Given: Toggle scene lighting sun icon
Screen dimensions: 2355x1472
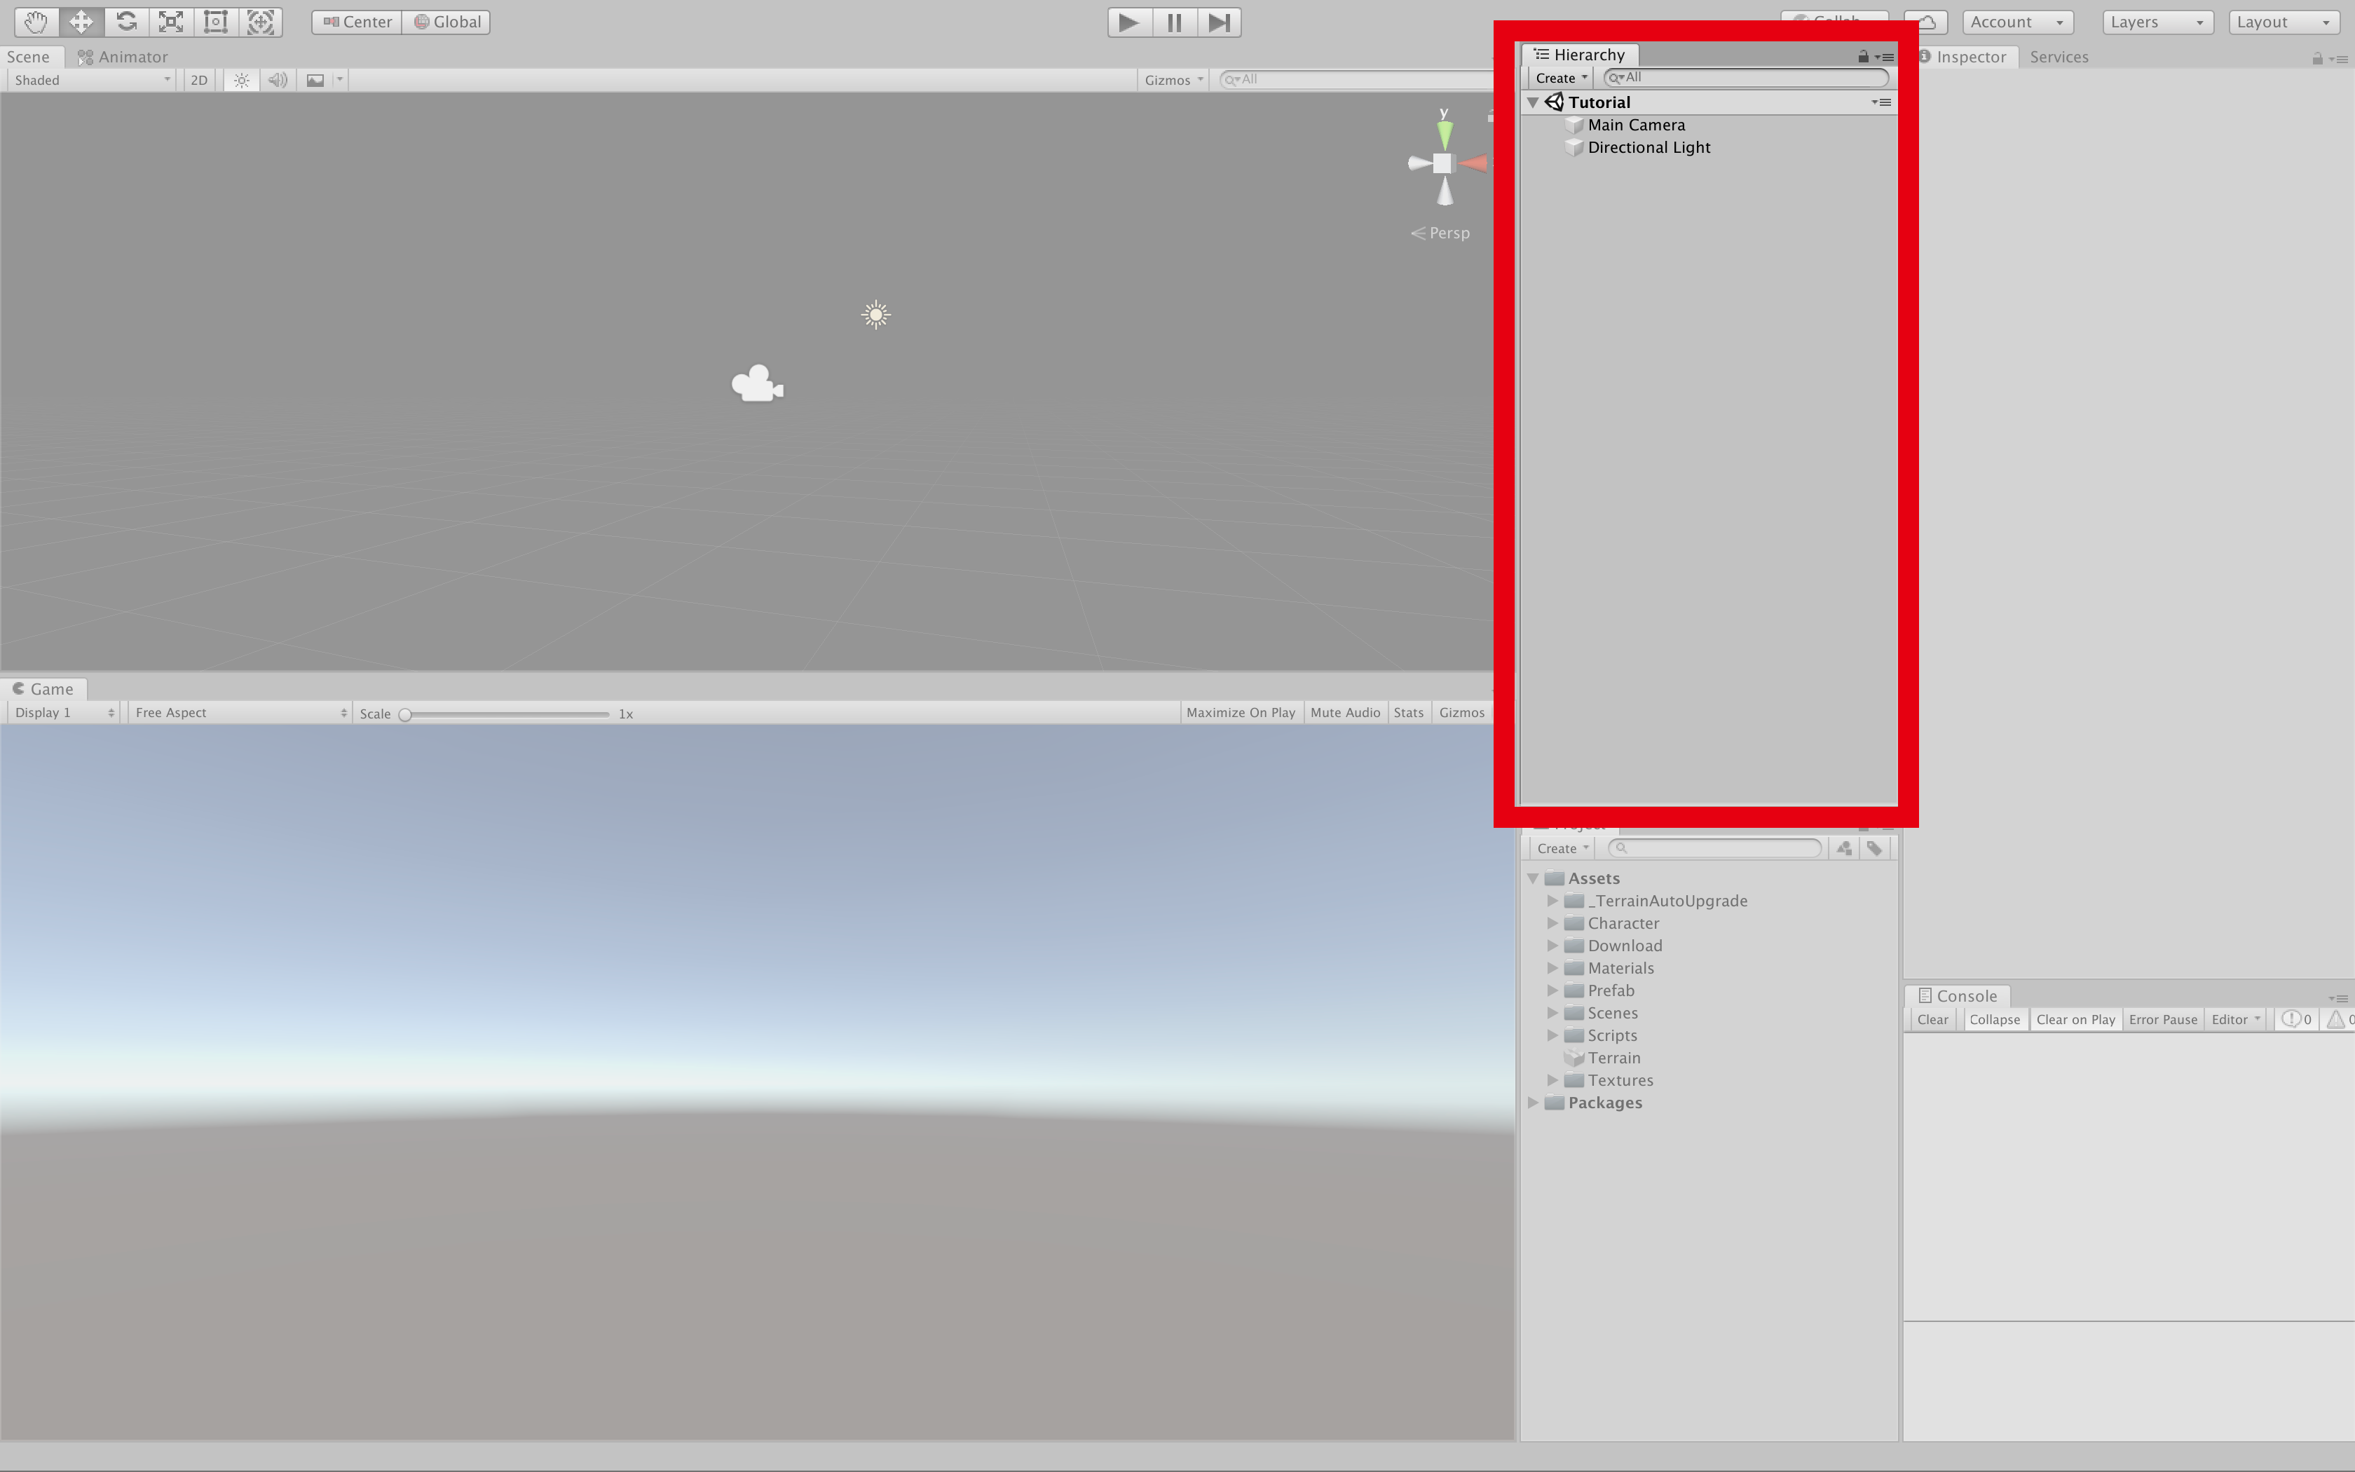Looking at the screenshot, I should pos(241,80).
